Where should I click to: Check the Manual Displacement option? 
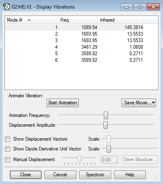(x=7, y=159)
